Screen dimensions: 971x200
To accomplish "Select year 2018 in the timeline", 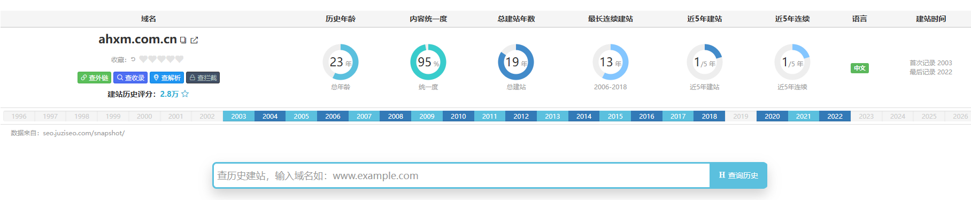I will pos(709,116).
